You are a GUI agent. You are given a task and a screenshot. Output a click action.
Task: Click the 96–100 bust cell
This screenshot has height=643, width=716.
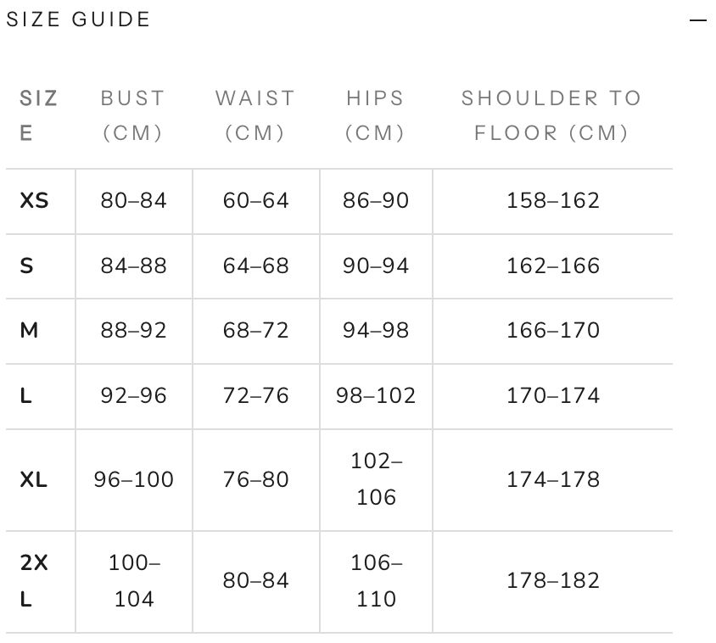[x=134, y=479]
